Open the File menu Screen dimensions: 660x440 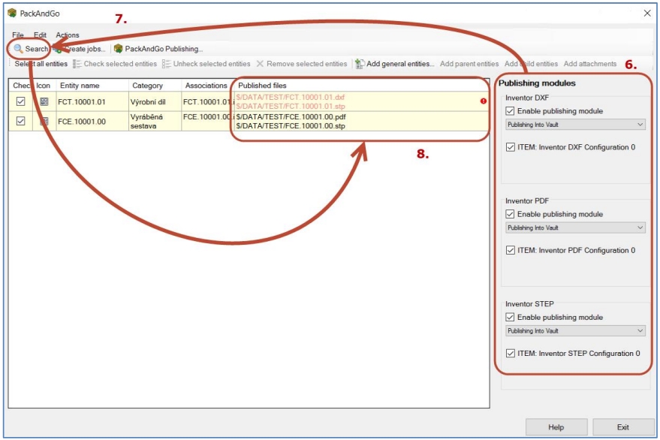[x=17, y=35]
